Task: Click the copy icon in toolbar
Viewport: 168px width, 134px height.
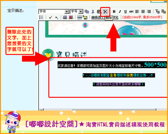Action: 87,12
